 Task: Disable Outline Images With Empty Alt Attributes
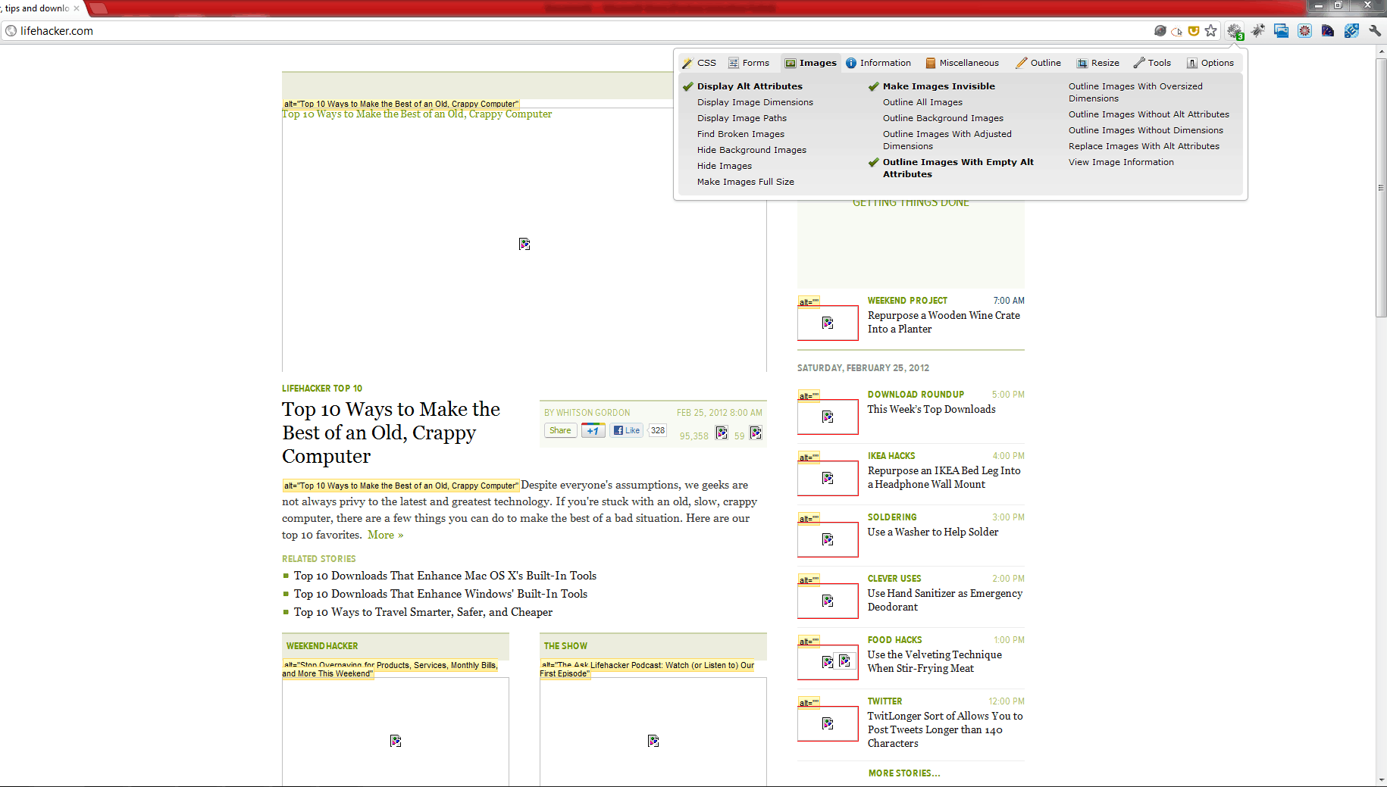tap(958, 168)
